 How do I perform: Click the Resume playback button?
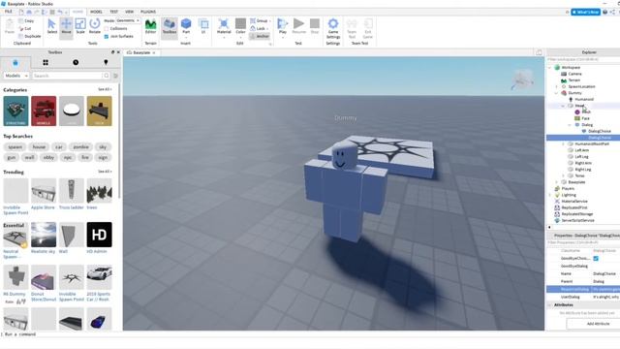point(299,26)
